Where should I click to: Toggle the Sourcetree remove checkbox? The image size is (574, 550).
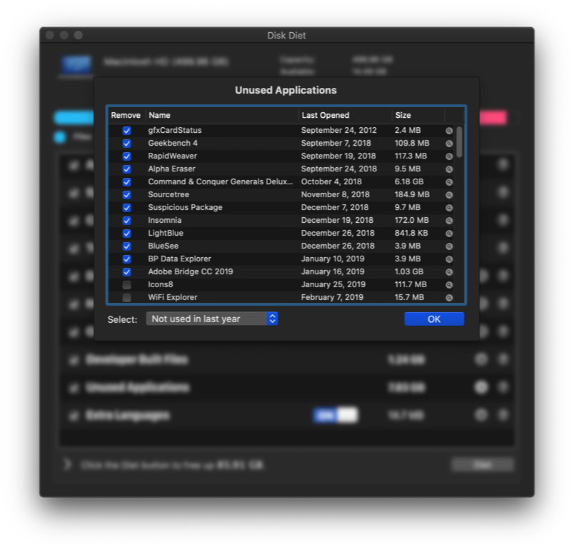[126, 195]
